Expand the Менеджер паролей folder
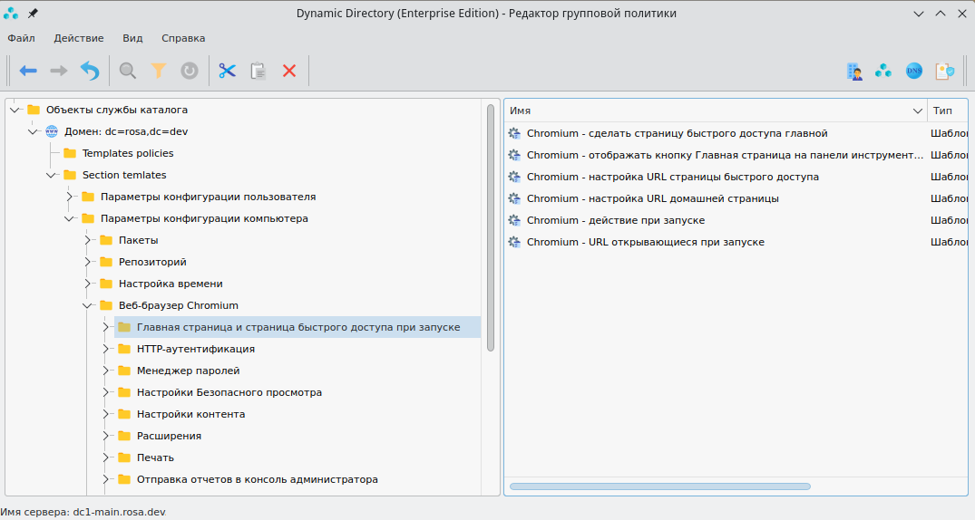This screenshot has height=520, width=975. 106,371
